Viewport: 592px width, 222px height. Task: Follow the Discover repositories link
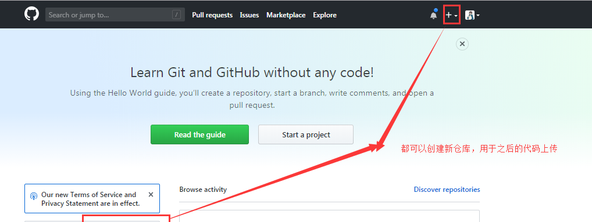(447, 190)
